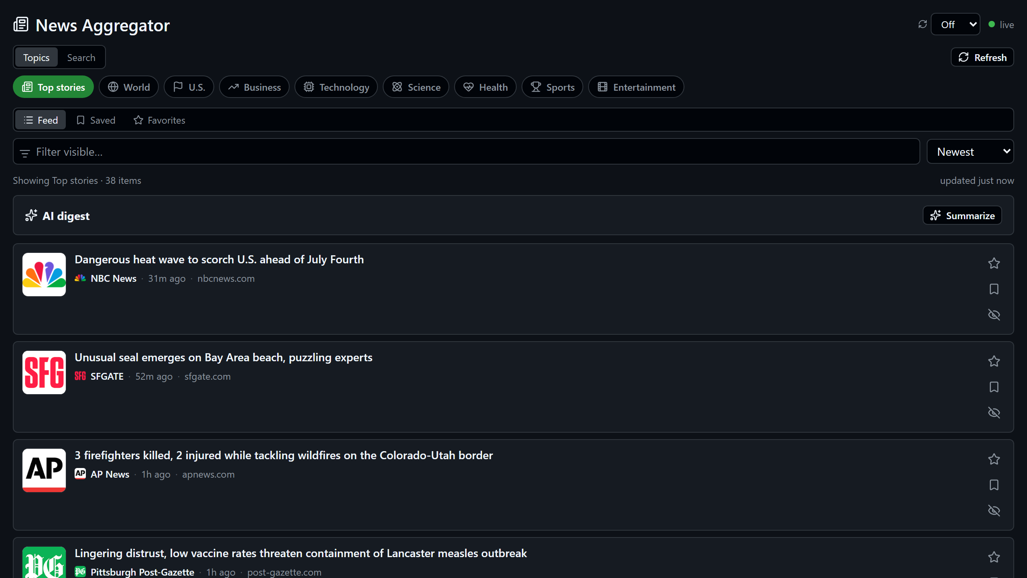Click the 'Showing Top stories · 38 items' text
The image size is (1027, 578).
77,181
